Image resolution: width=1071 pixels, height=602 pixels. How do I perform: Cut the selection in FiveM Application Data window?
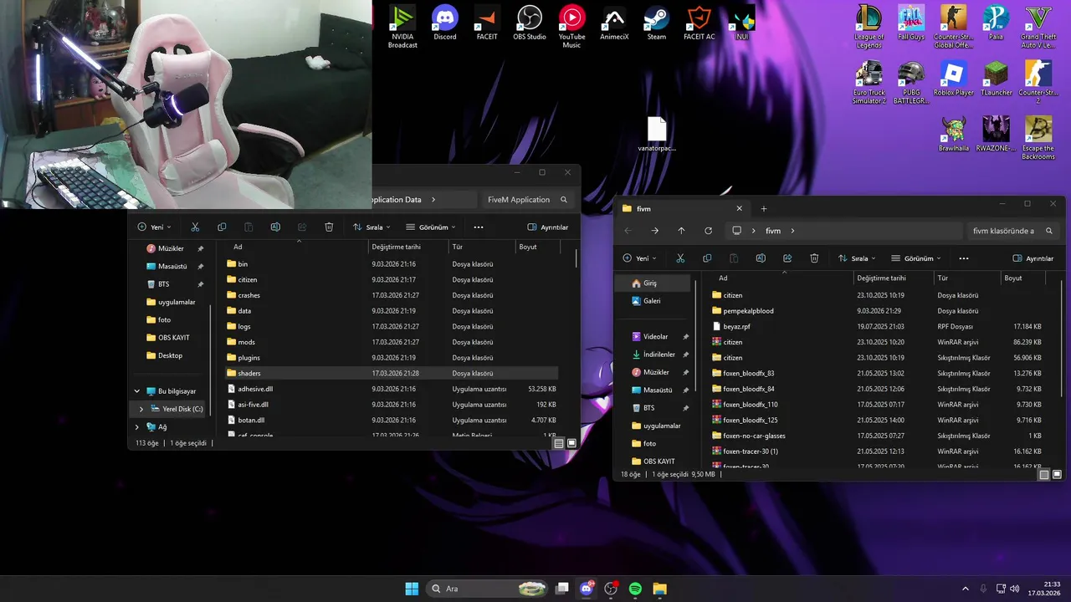[195, 227]
